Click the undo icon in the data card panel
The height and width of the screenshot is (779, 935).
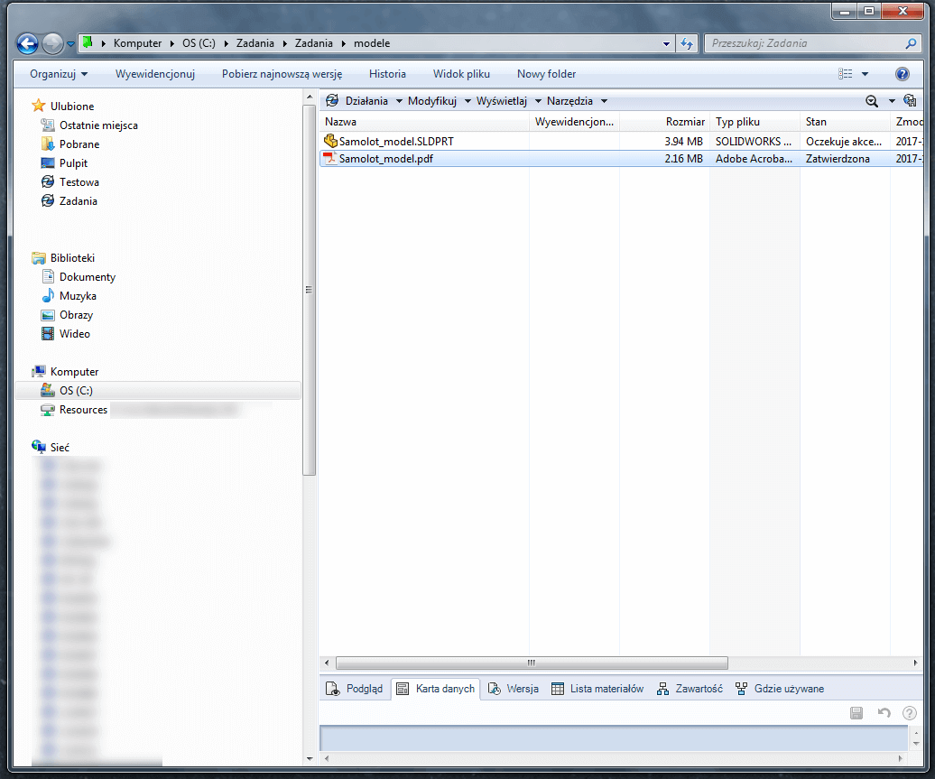coord(883,712)
